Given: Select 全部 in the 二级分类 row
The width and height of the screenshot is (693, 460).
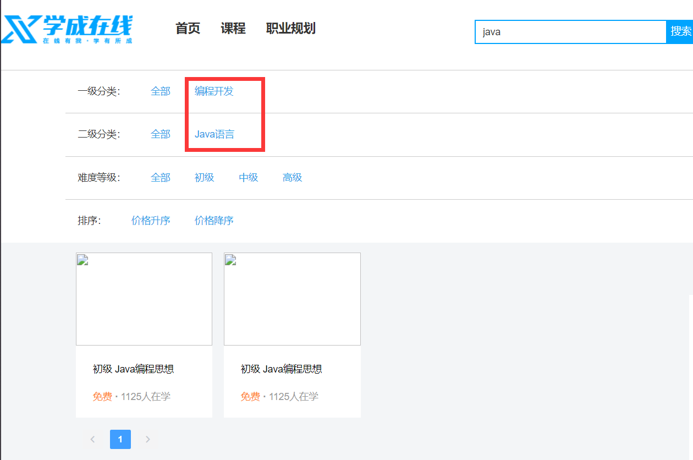Looking at the screenshot, I should pos(161,134).
